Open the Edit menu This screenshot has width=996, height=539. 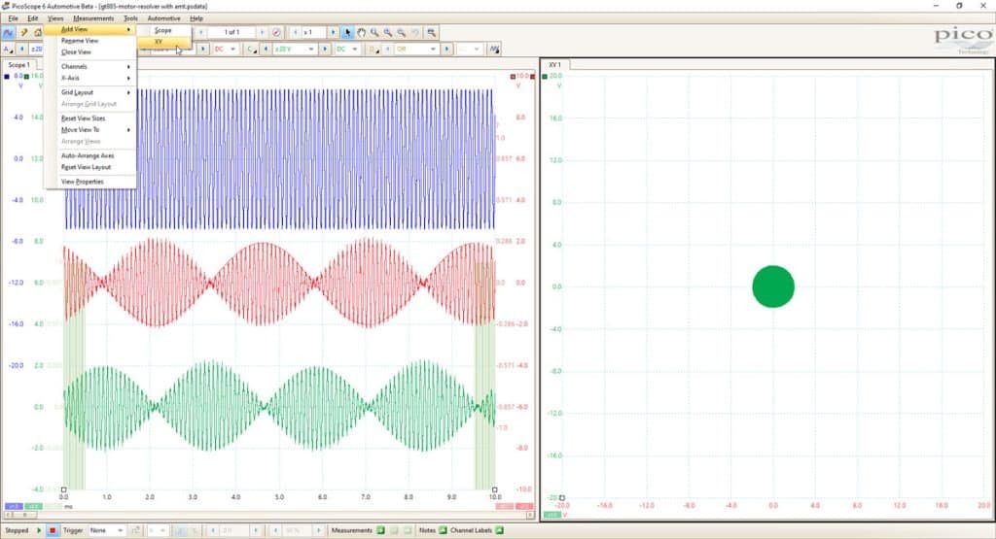32,18
